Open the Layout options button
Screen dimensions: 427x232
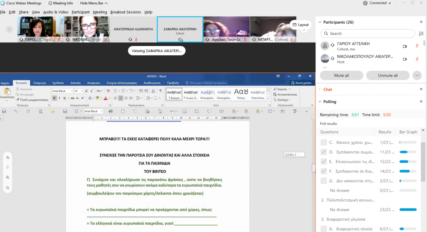[300, 25]
